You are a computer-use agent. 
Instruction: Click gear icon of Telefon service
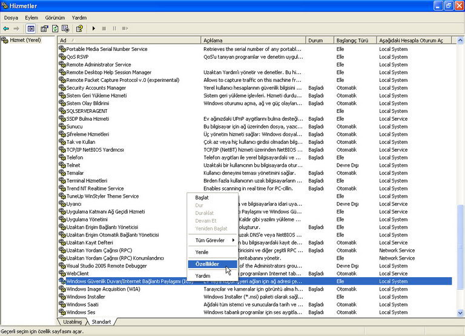coord(62,157)
